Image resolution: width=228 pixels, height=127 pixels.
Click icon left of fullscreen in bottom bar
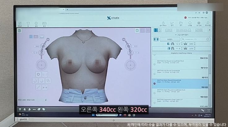click(203, 111)
